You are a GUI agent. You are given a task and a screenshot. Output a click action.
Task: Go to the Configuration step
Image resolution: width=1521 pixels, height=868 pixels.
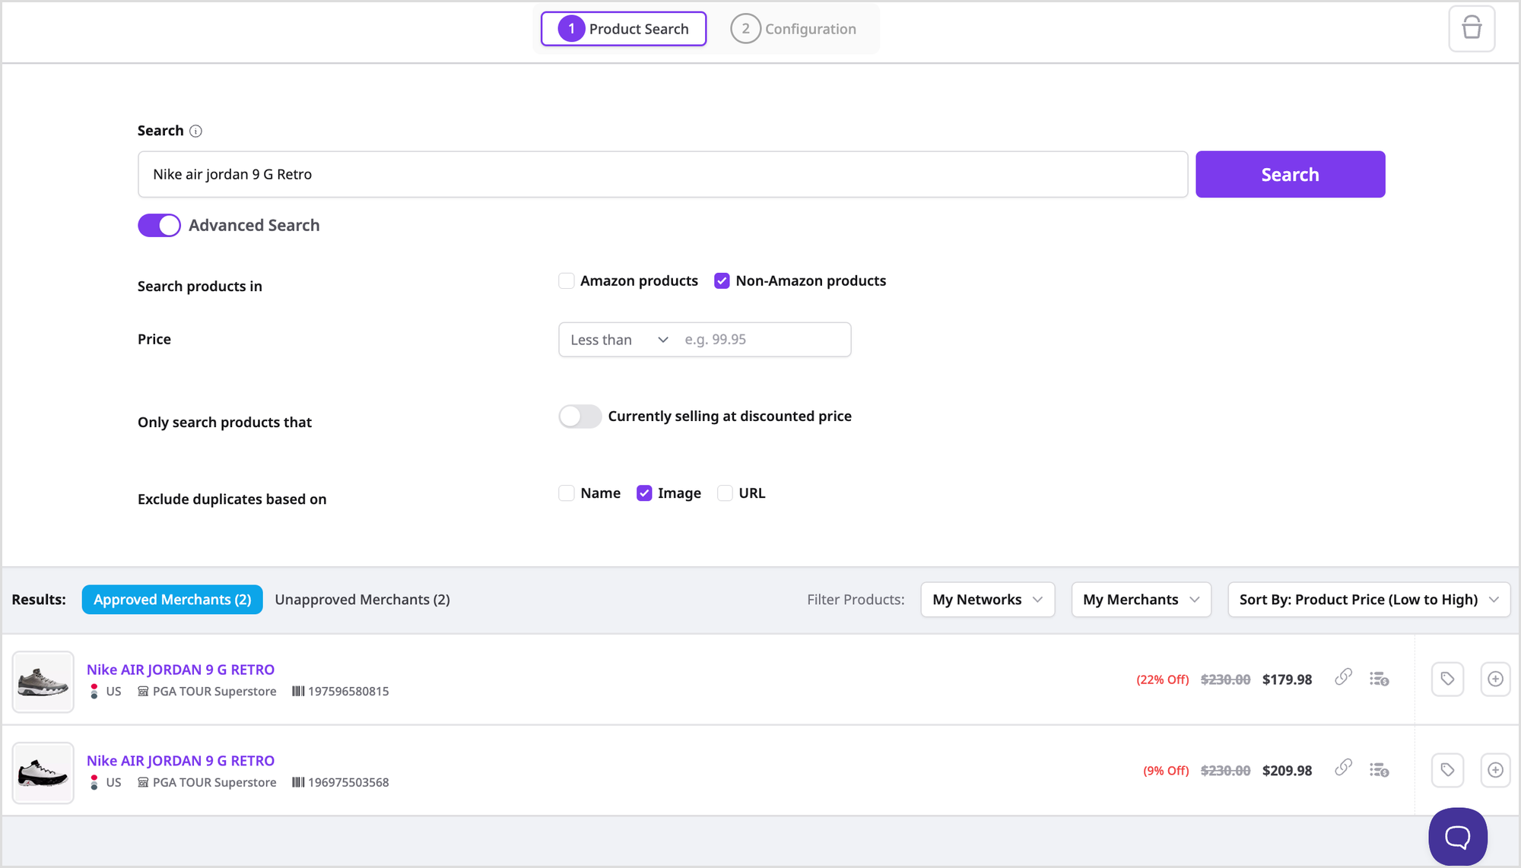point(794,29)
